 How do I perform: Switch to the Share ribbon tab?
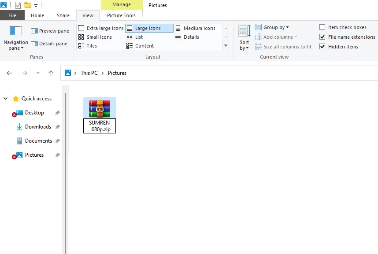(x=63, y=15)
